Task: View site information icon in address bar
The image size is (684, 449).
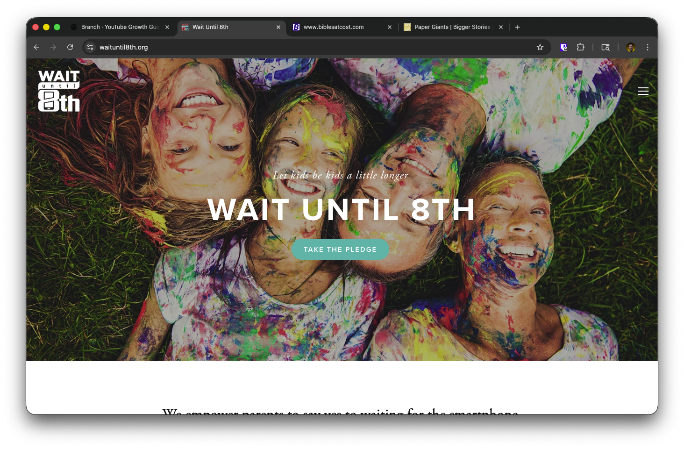Action: pos(90,47)
